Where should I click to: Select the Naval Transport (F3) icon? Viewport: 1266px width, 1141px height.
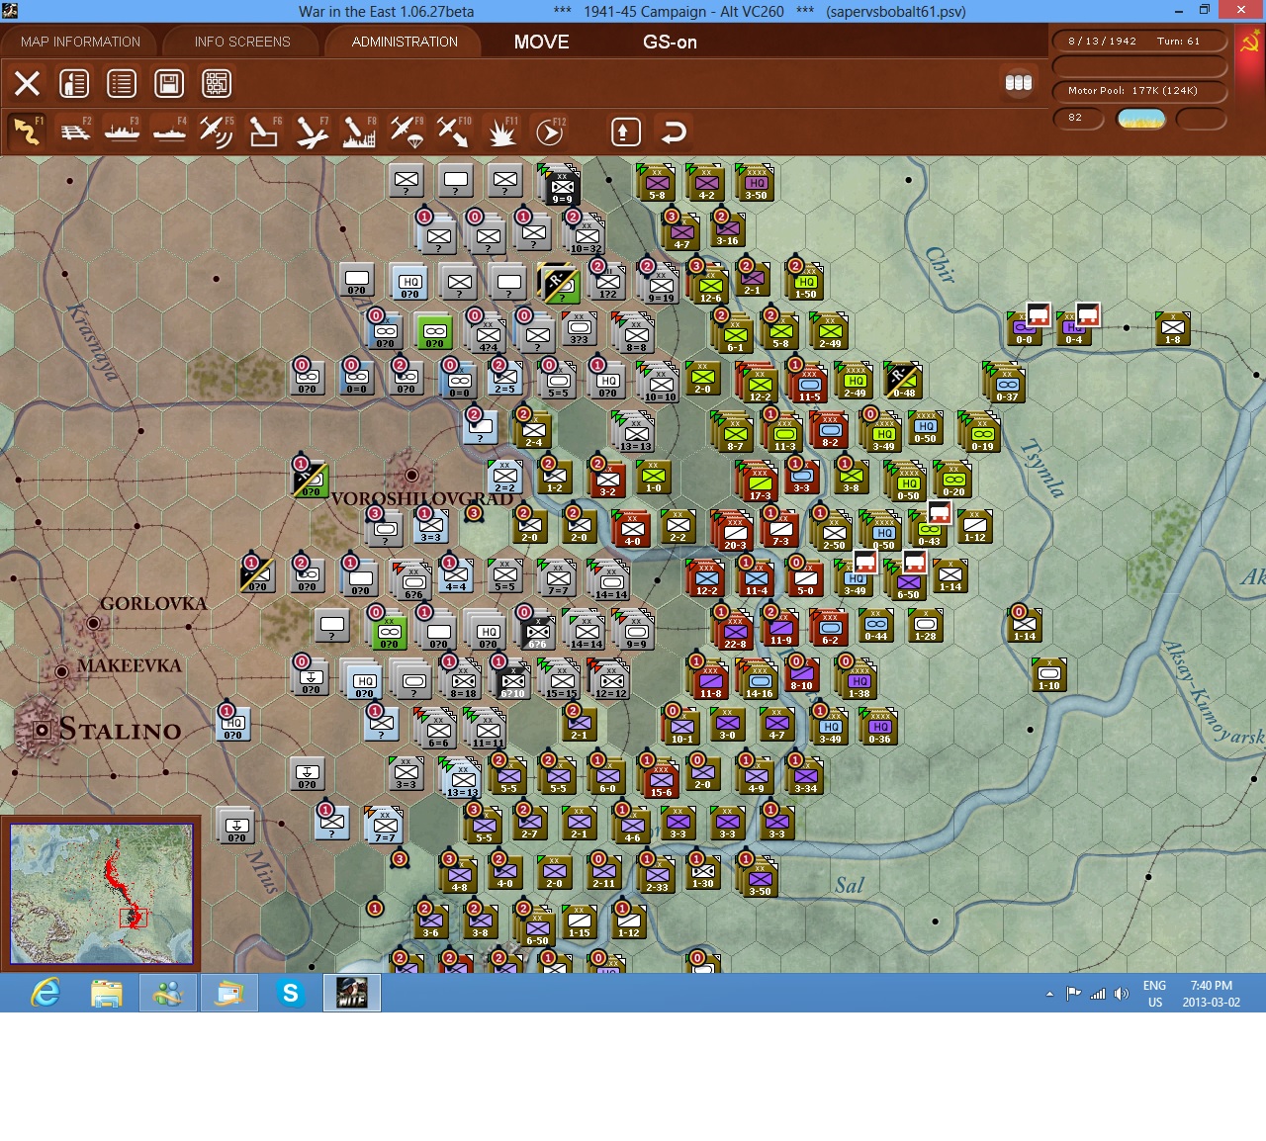coord(123,132)
